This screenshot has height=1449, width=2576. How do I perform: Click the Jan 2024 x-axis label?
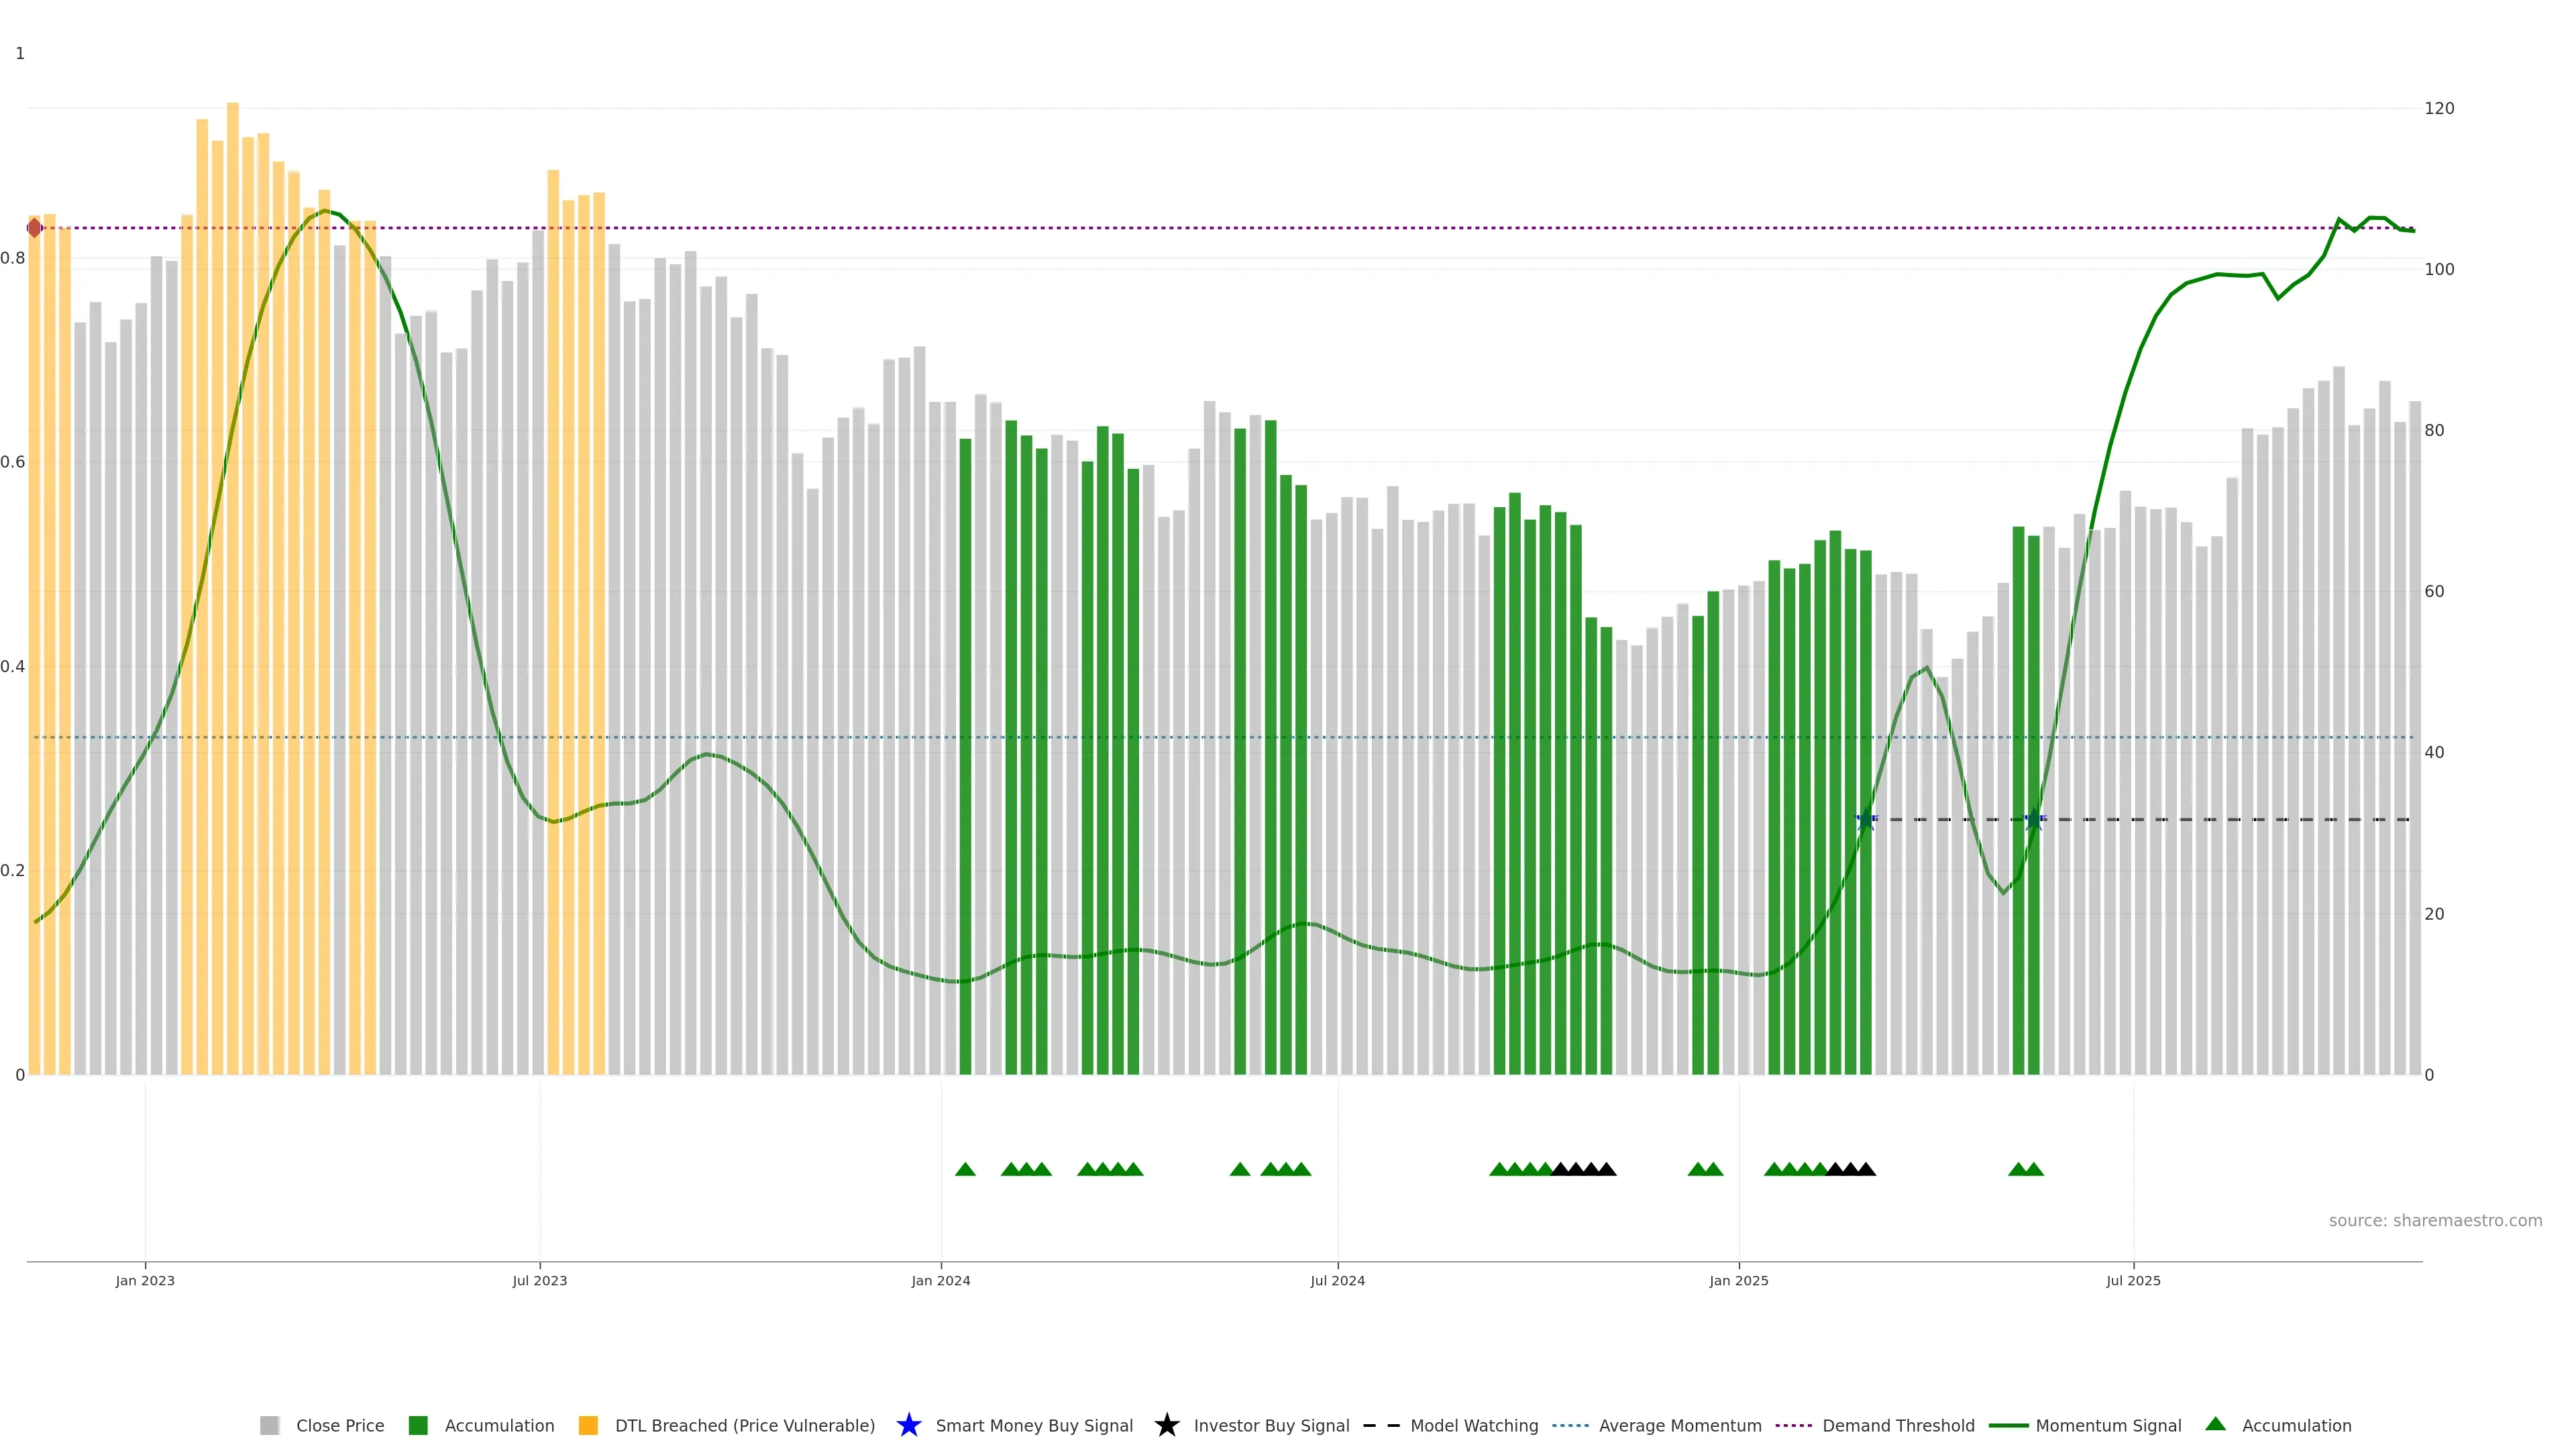940,1280
